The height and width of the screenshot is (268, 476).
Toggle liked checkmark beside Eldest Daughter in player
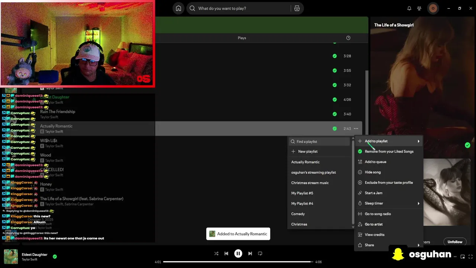pos(55,256)
